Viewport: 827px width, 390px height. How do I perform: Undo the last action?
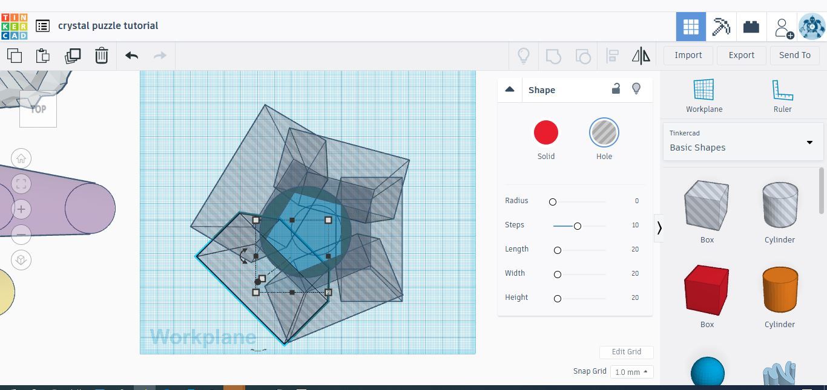click(132, 56)
